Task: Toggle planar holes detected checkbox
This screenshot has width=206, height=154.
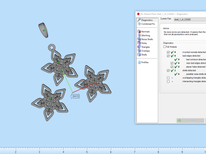Action: coord(172,67)
